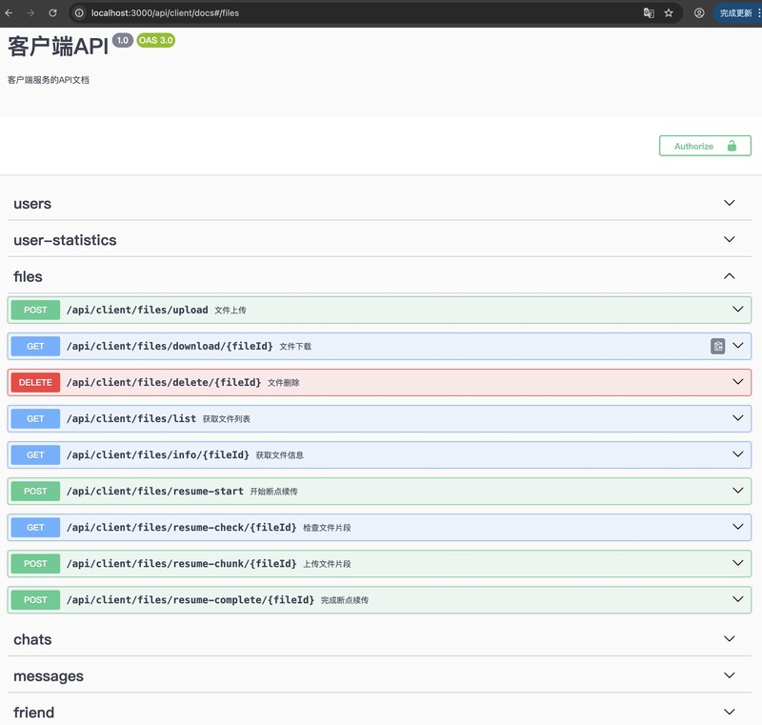Click the site info icon in address bar
Image resolution: width=762 pixels, height=725 pixels.
coord(79,13)
